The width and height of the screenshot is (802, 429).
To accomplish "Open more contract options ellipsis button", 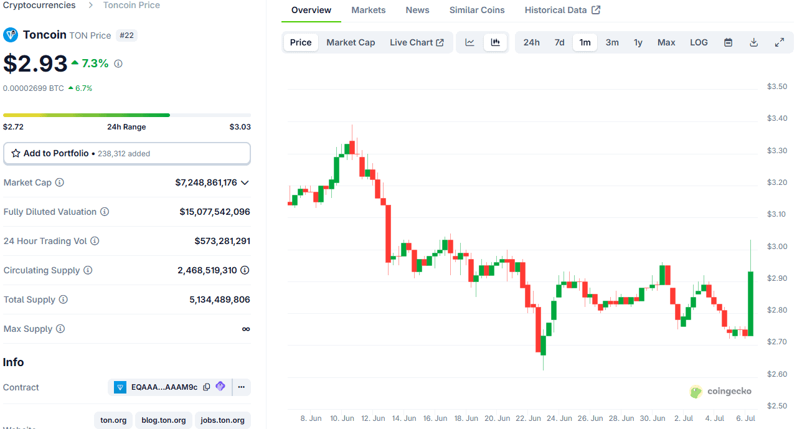I will (x=242, y=387).
